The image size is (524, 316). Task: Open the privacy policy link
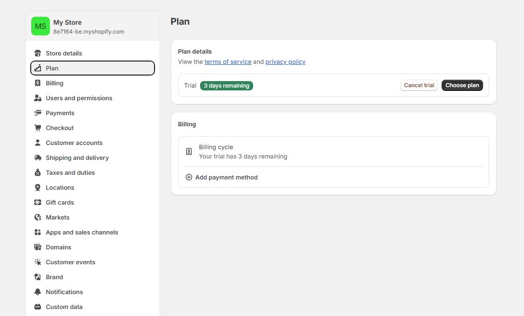[x=285, y=62]
